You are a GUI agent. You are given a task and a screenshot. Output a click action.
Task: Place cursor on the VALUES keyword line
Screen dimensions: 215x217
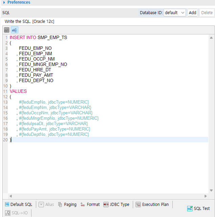[18, 91]
